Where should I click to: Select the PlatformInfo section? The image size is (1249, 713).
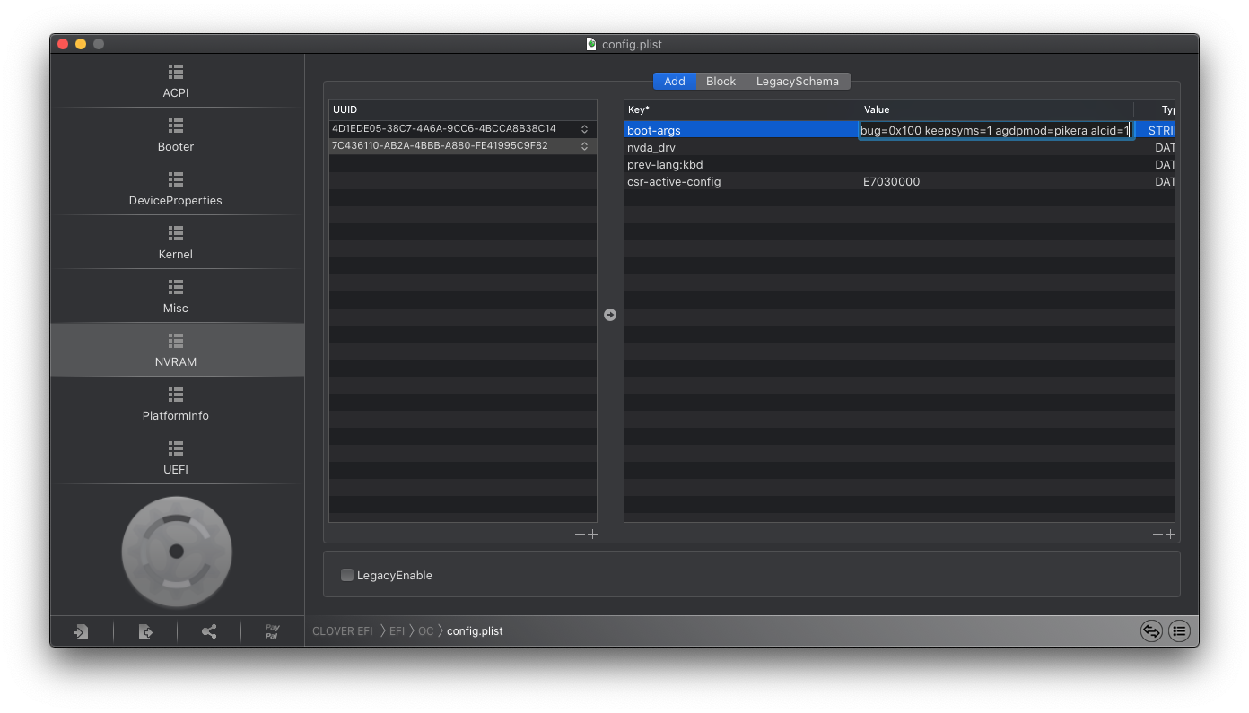[176, 404]
